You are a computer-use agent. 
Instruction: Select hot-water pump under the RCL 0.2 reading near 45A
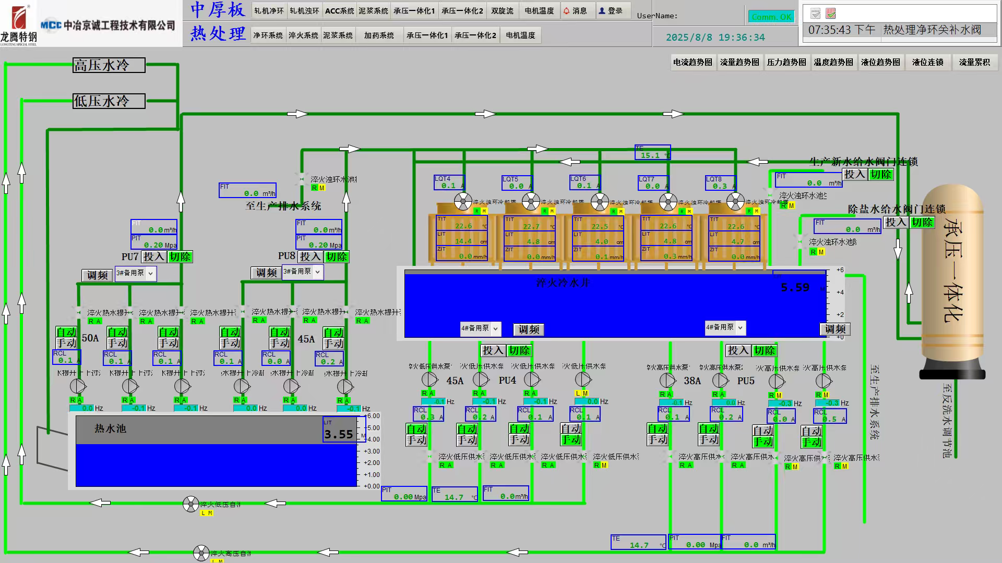pos(345,386)
